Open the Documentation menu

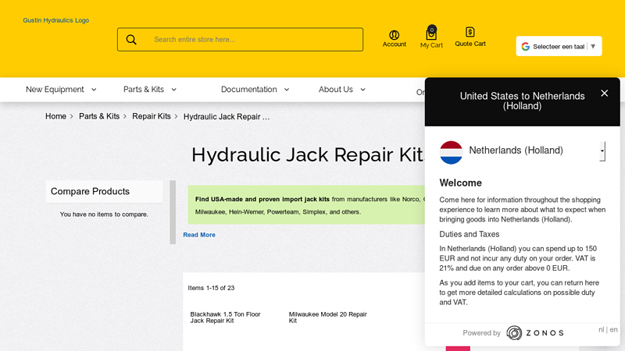248,90
